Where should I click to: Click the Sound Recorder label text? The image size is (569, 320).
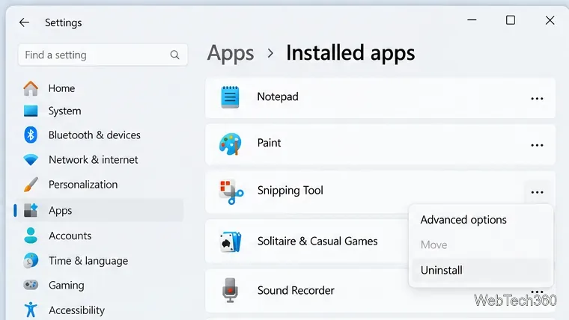pyautogui.click(x=296, y=290)
